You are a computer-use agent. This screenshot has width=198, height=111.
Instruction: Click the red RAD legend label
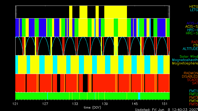coord(194,42)
